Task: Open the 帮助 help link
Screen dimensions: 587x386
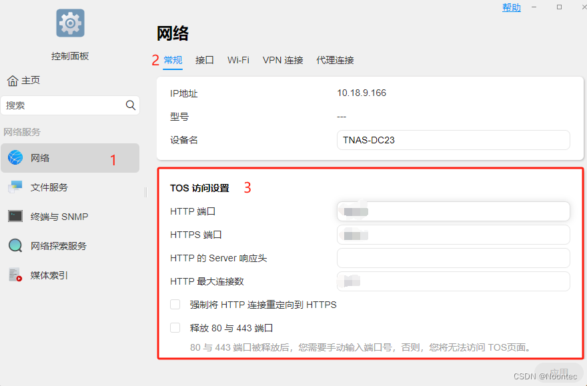Action: click(x=512, y=7)
